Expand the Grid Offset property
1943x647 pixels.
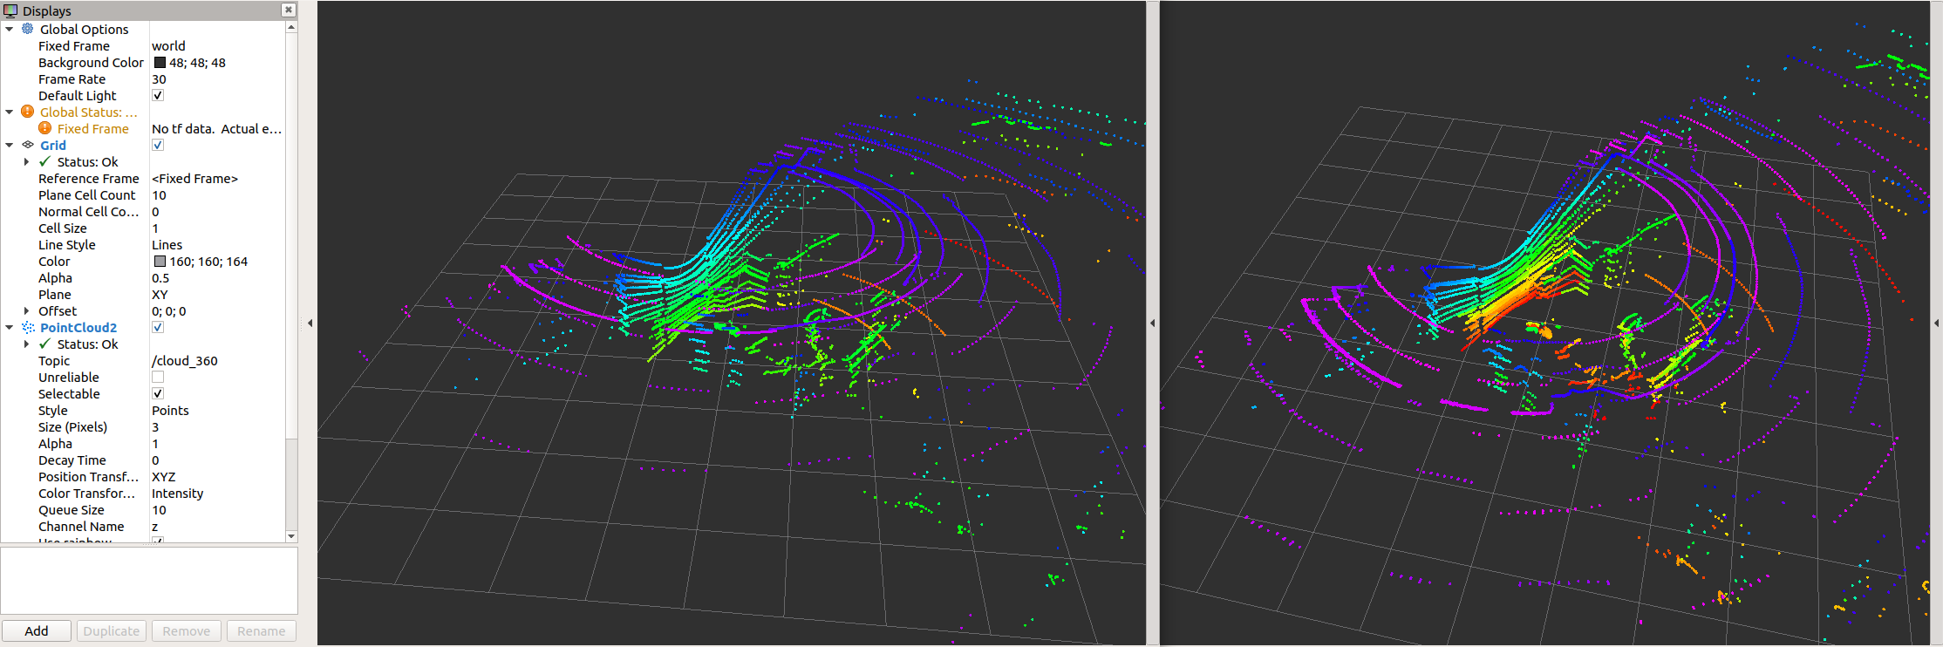26,310
